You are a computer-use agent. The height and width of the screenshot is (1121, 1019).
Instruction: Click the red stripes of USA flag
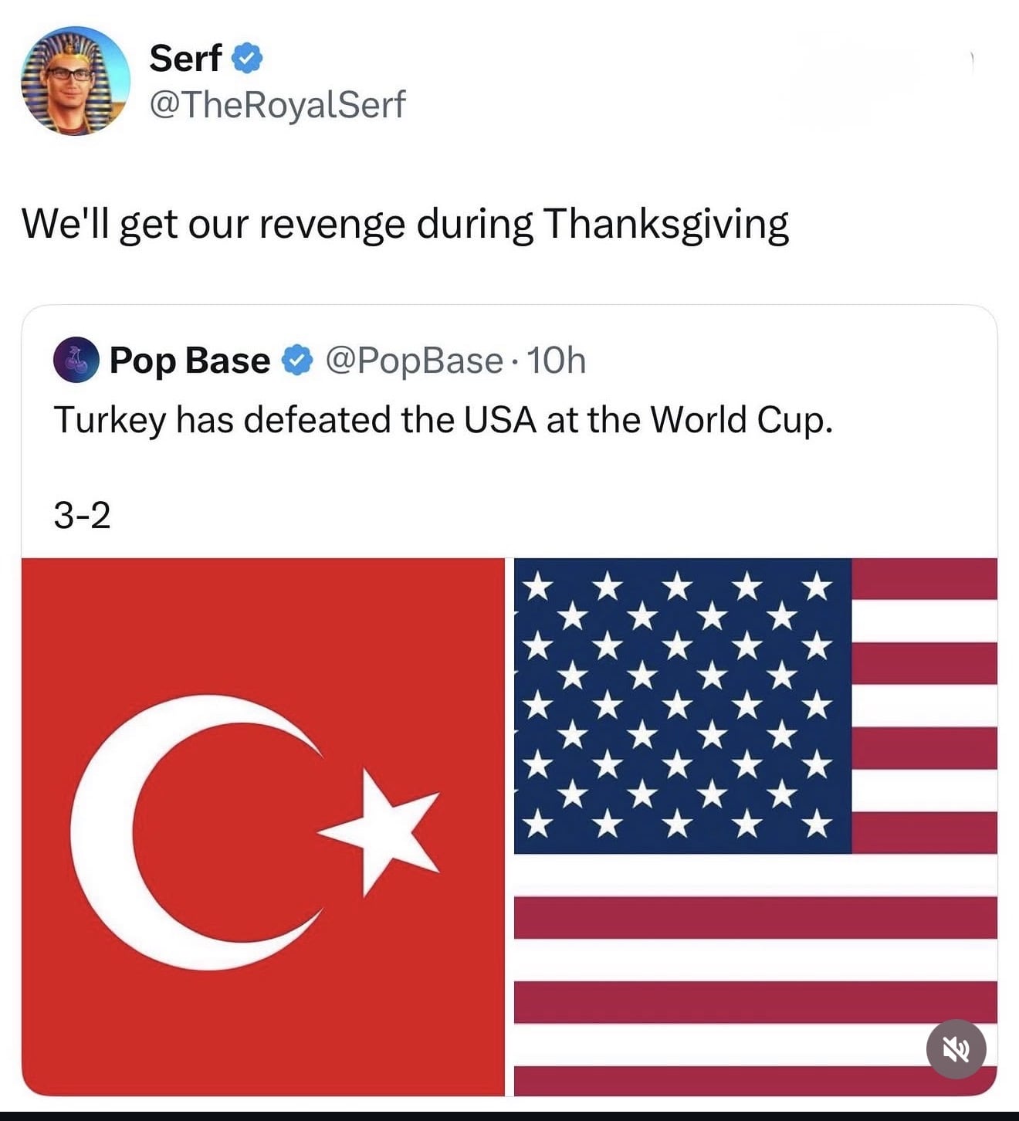[x=756, y=918]
